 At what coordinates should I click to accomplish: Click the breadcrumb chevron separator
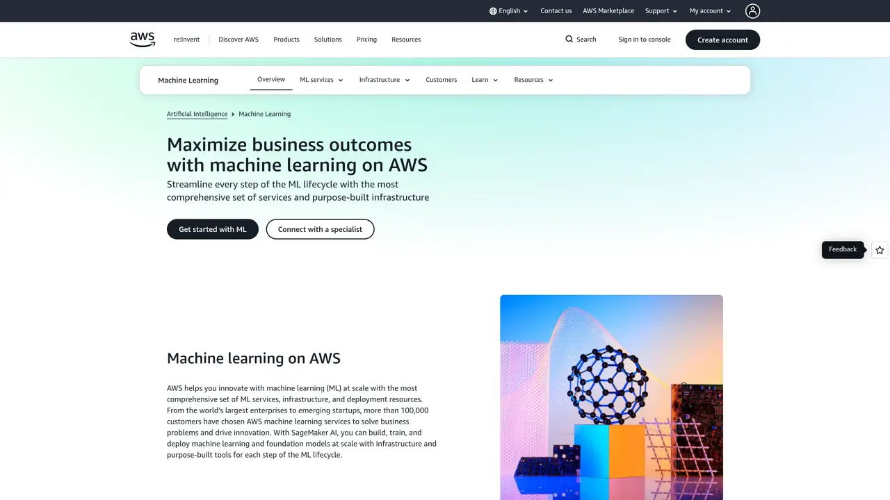click(x=233, y=114)
